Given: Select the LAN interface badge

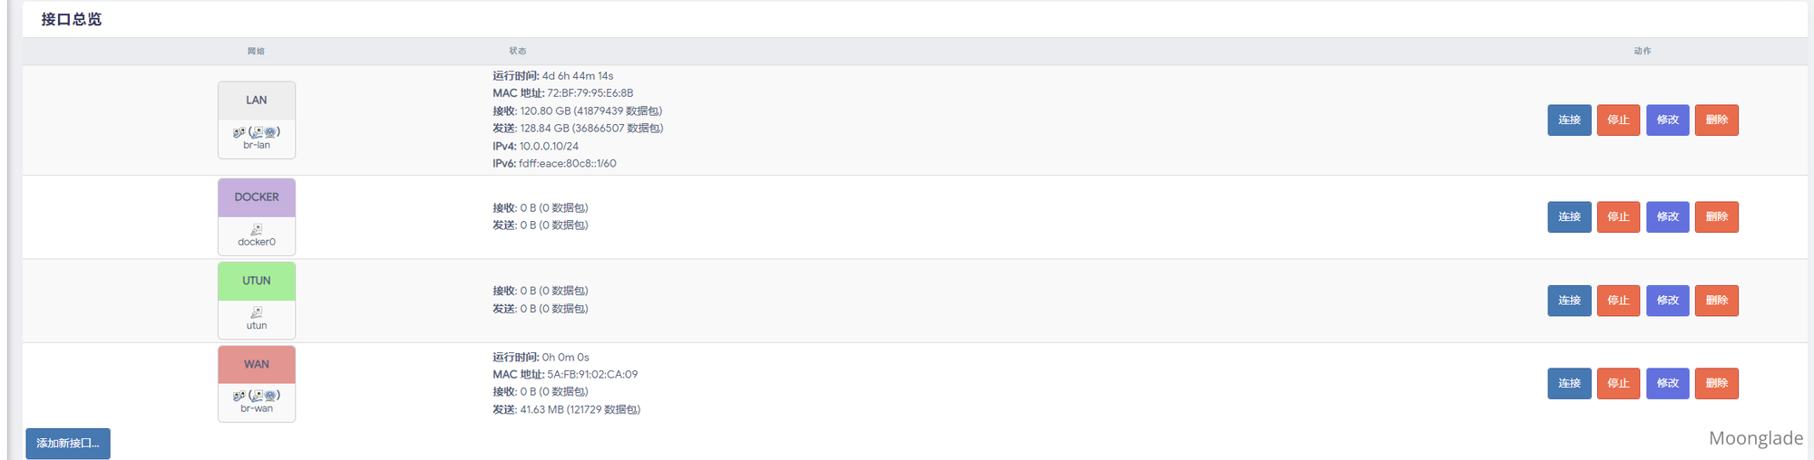Looking at the screenshot, I should tap(257, 101).
